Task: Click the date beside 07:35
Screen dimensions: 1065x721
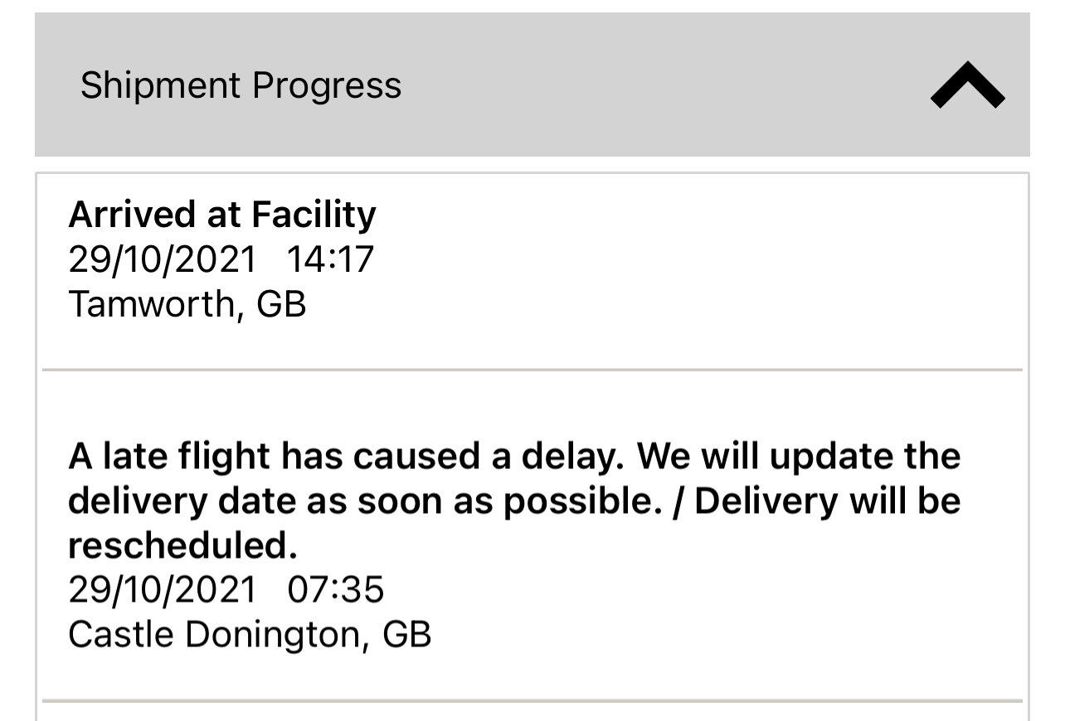Action: click(x=163, y=590)
